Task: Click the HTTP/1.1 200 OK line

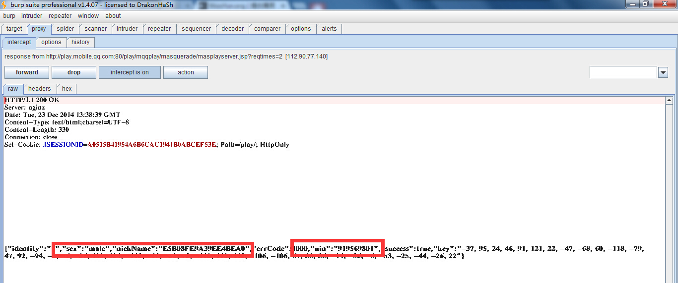Action: coord(32,100)
